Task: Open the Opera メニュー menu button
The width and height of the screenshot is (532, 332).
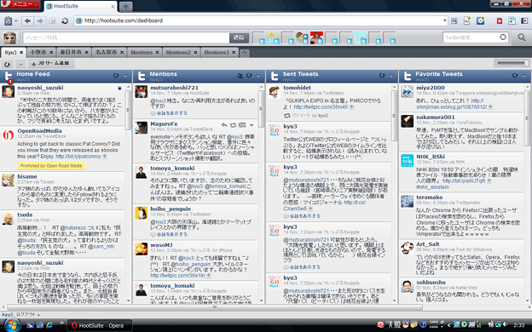Action: coord(20,4)
